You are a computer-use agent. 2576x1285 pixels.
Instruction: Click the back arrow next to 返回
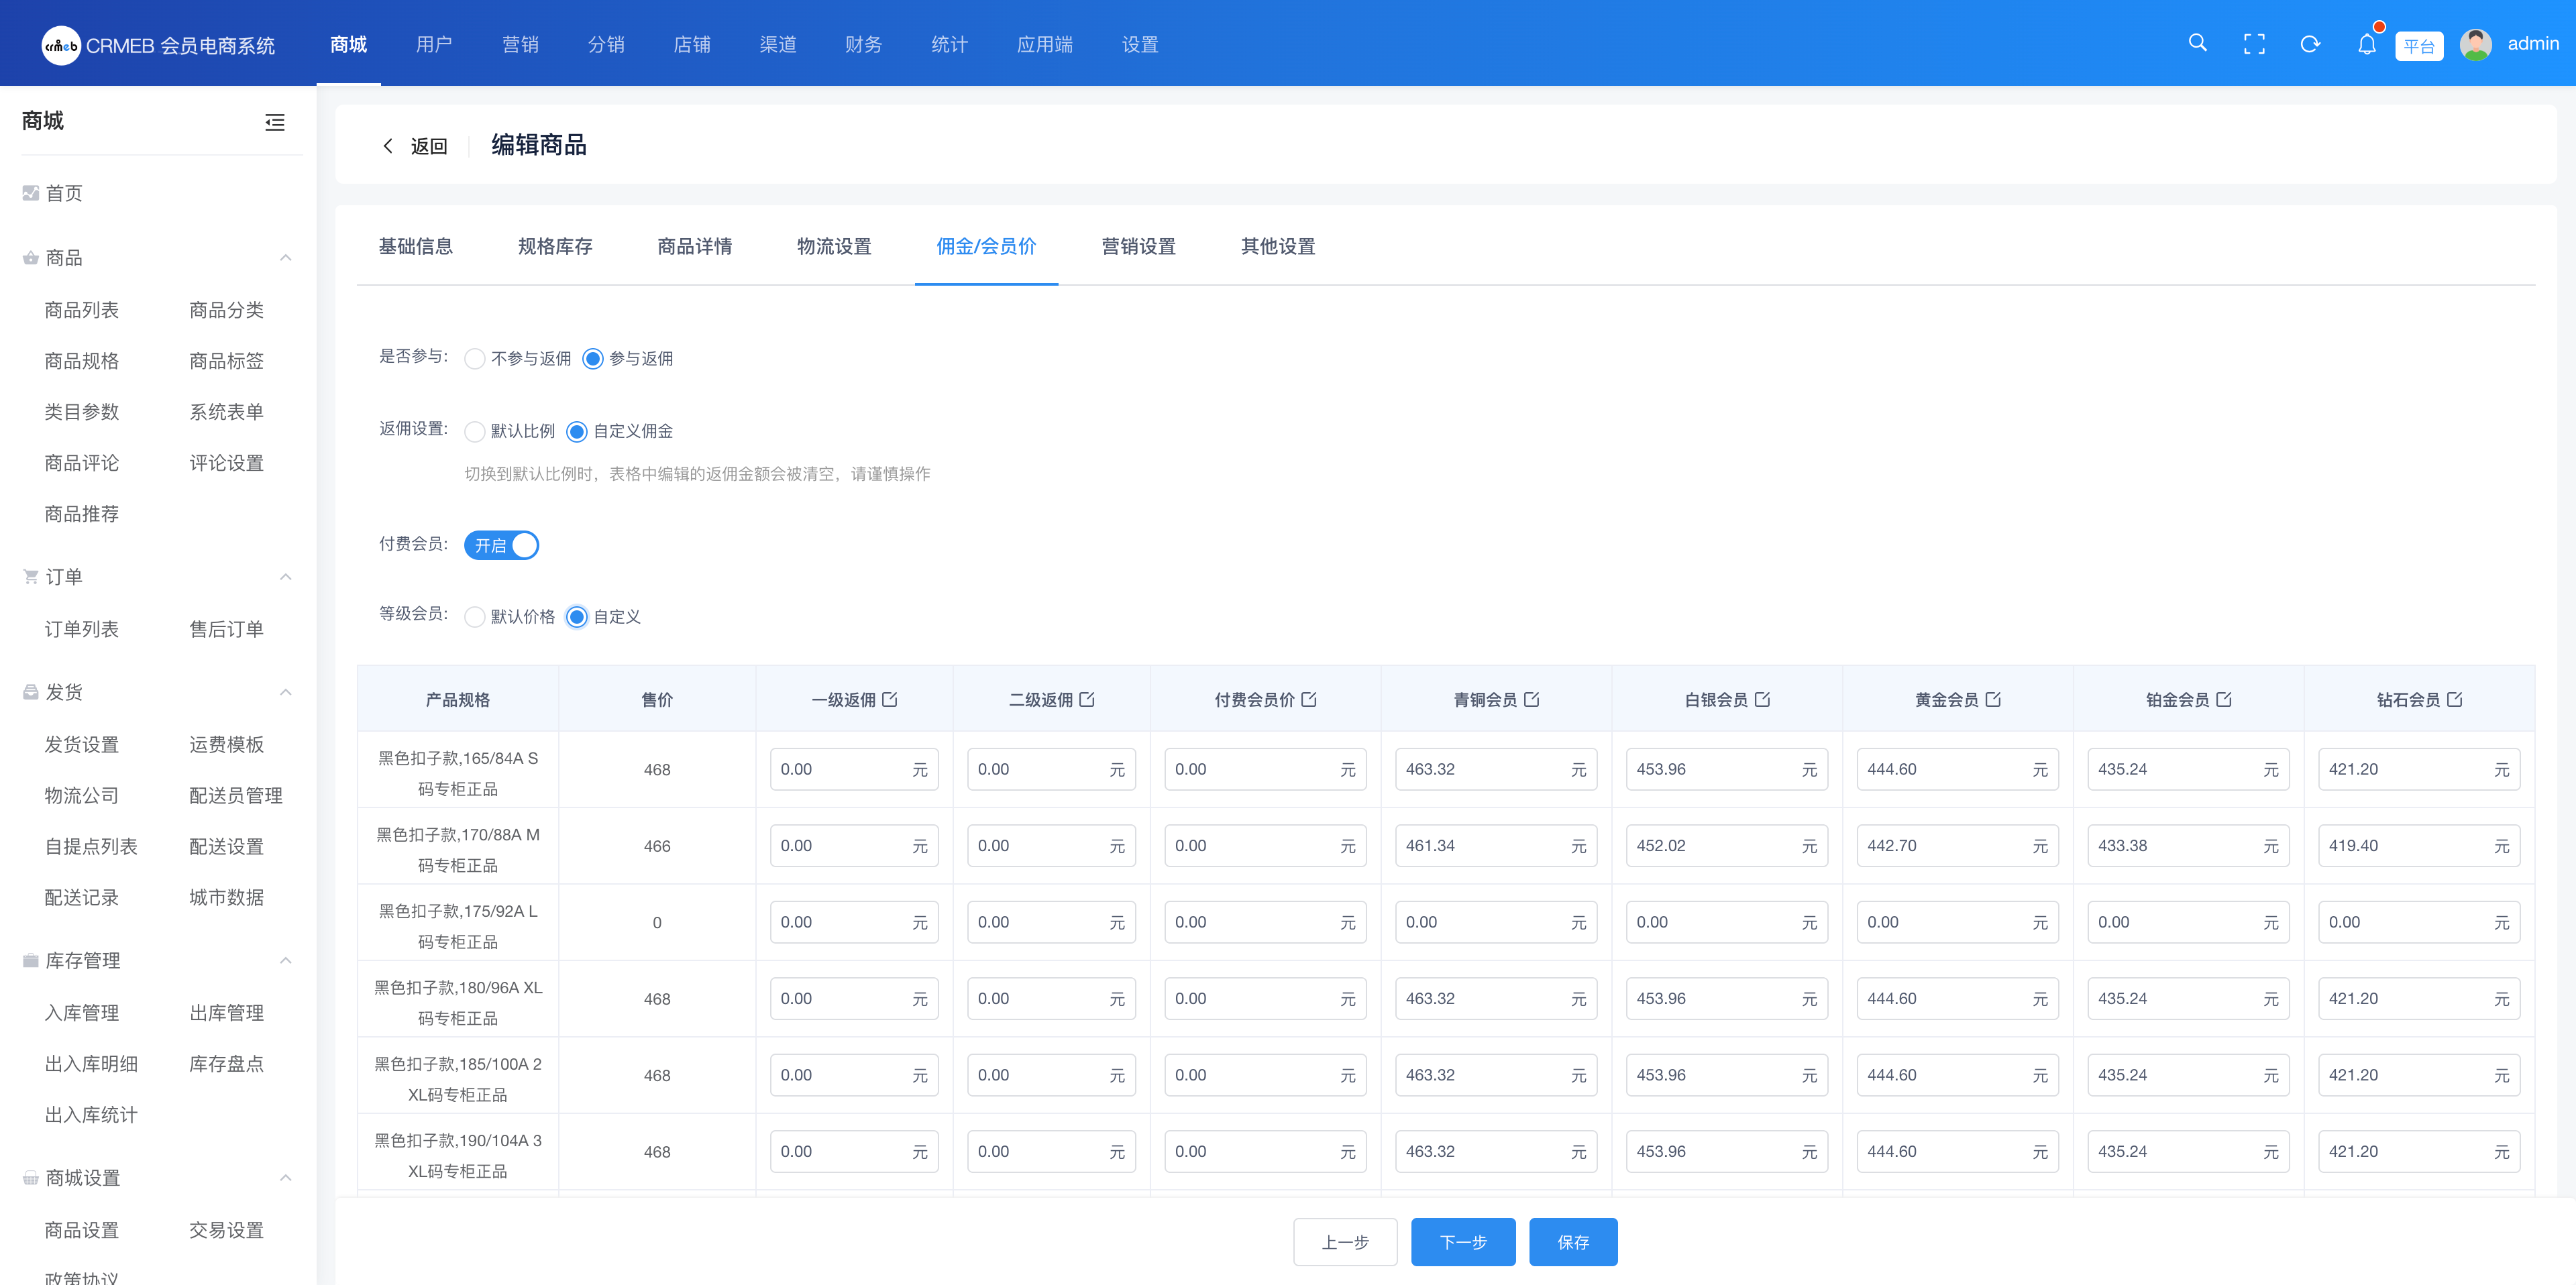pyautogui.click(x=388, y=146)
